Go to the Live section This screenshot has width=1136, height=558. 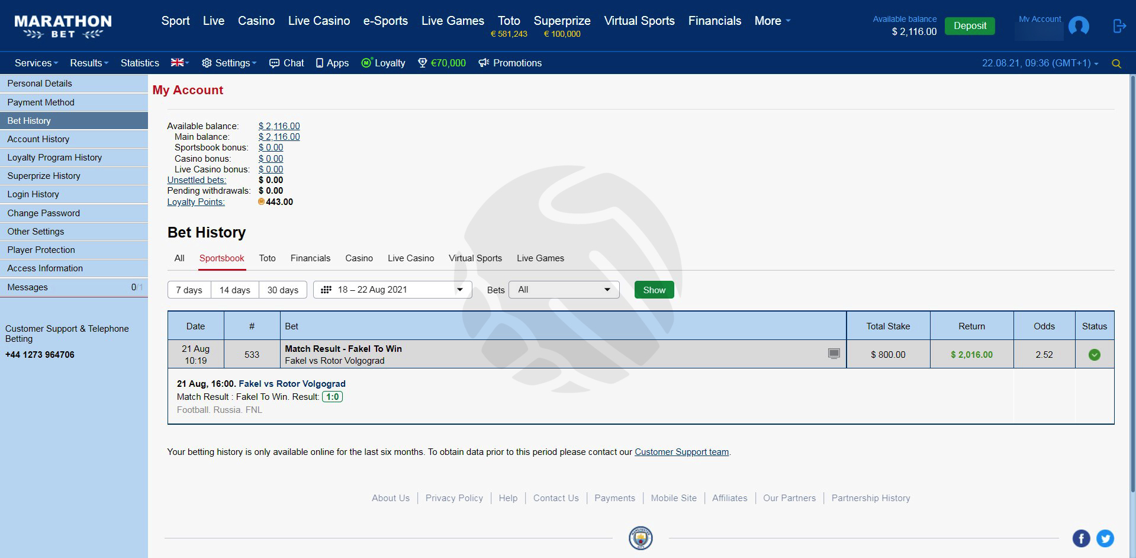pyautogui.click(x=213, y=21)
